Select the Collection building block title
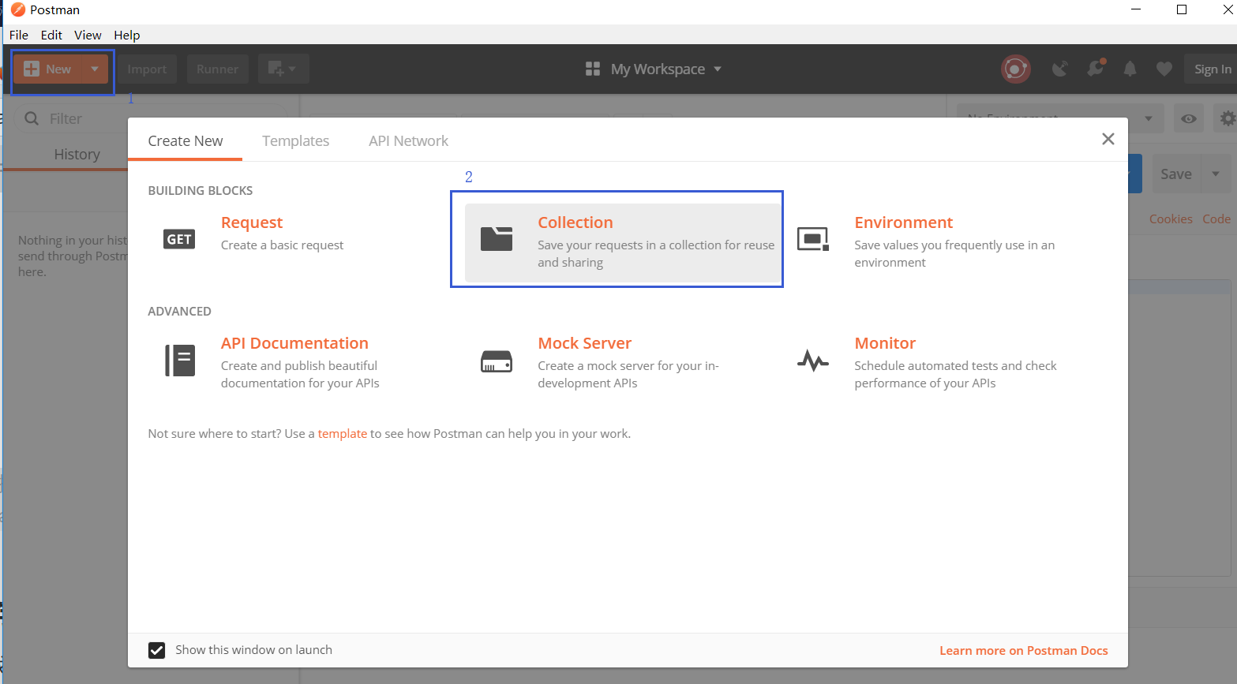Viewport: 1237px width, 684px height. click(x=575, y=222)
